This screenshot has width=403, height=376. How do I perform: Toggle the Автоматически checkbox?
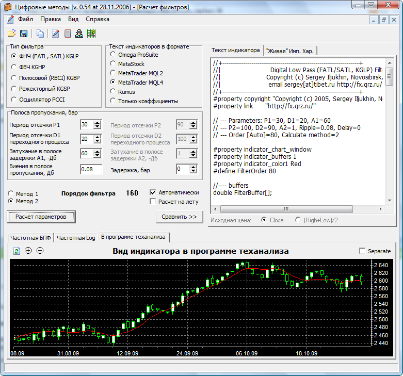click(x=153, y=192)
